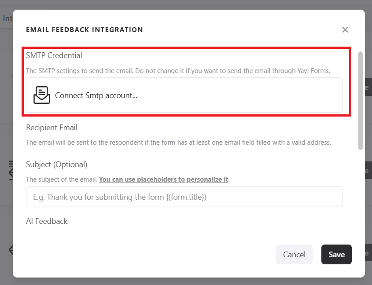Click the background arrow icon left of Cancel row
372x285 pixels.
click(10, 250)
